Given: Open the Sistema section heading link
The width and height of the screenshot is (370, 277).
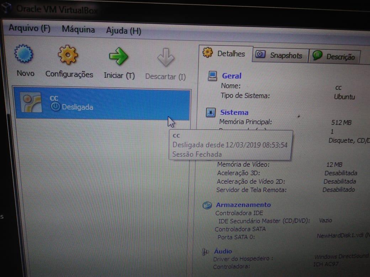Looking at the screenshot, I should pyautogui.click(x=234, y=112).
